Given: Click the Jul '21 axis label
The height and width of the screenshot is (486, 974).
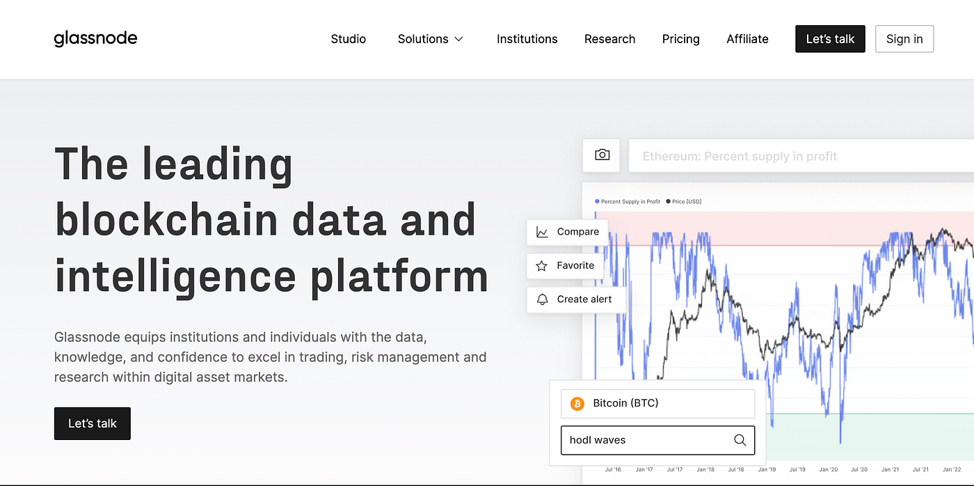Looking at the screenshot, I should [920, 470].
